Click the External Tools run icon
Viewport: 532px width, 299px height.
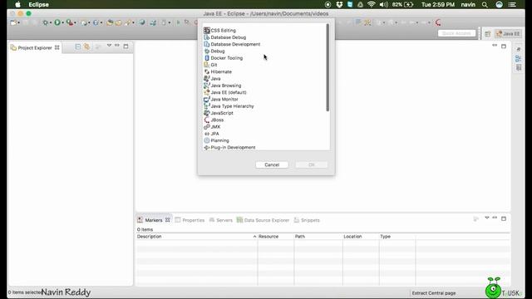click(x=69, y=22)
